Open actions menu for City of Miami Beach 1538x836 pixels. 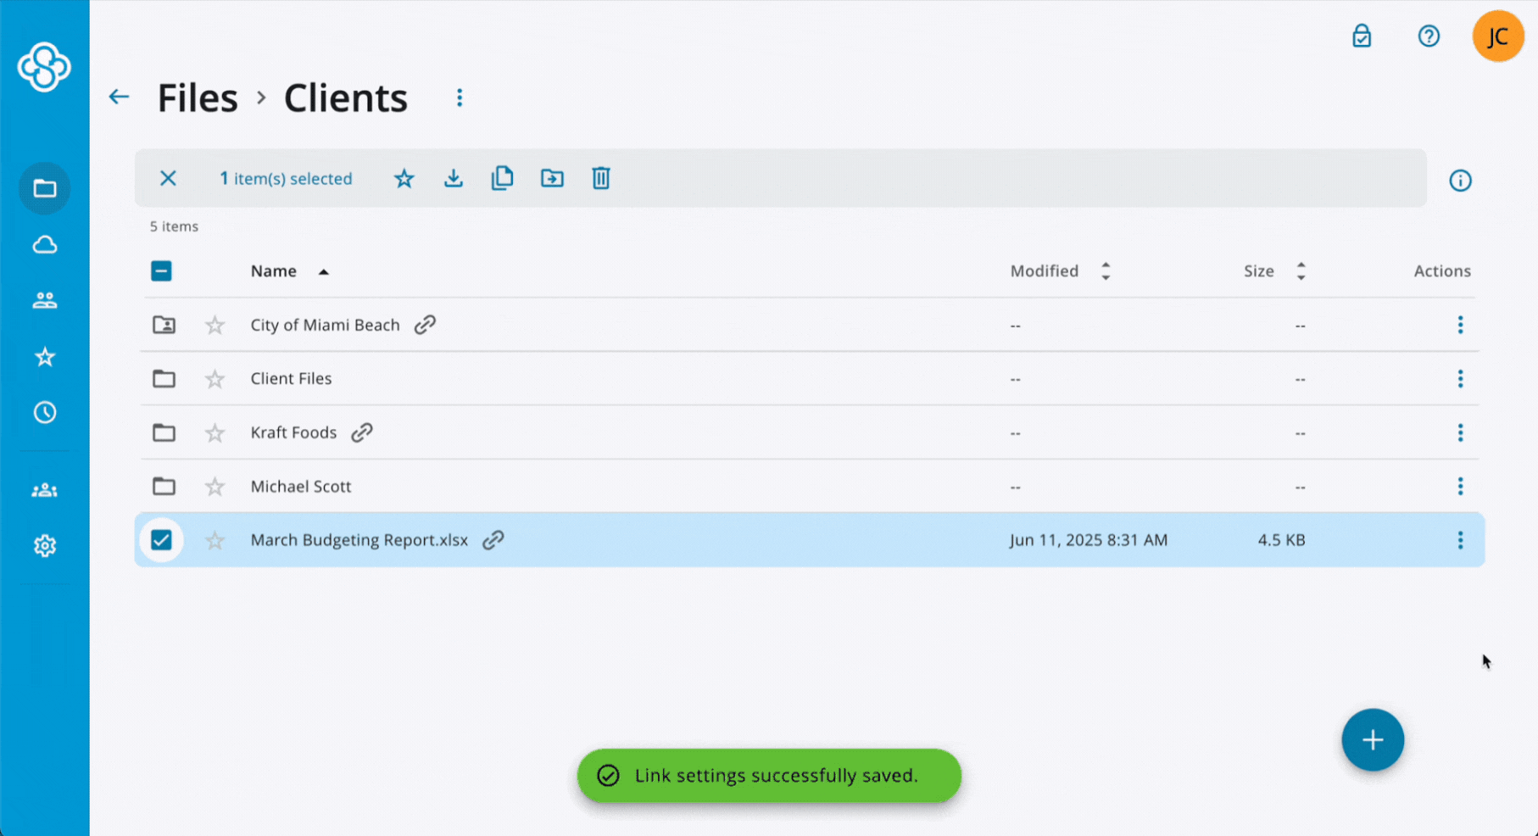[1460, 325]
